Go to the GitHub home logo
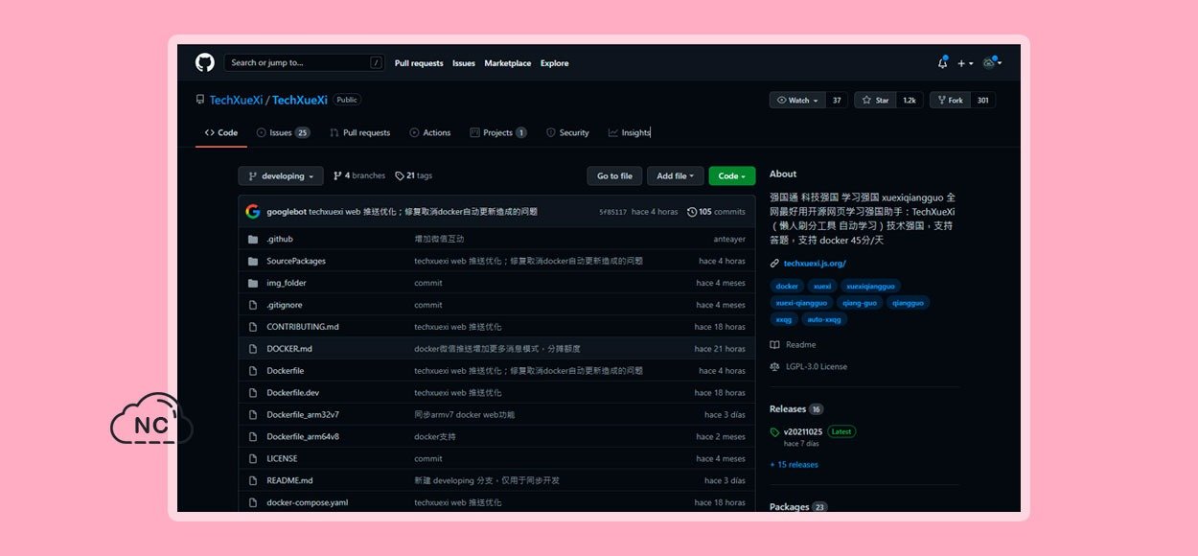The width and height of the screenshot is (1198, 556). (x=205, y=63)
